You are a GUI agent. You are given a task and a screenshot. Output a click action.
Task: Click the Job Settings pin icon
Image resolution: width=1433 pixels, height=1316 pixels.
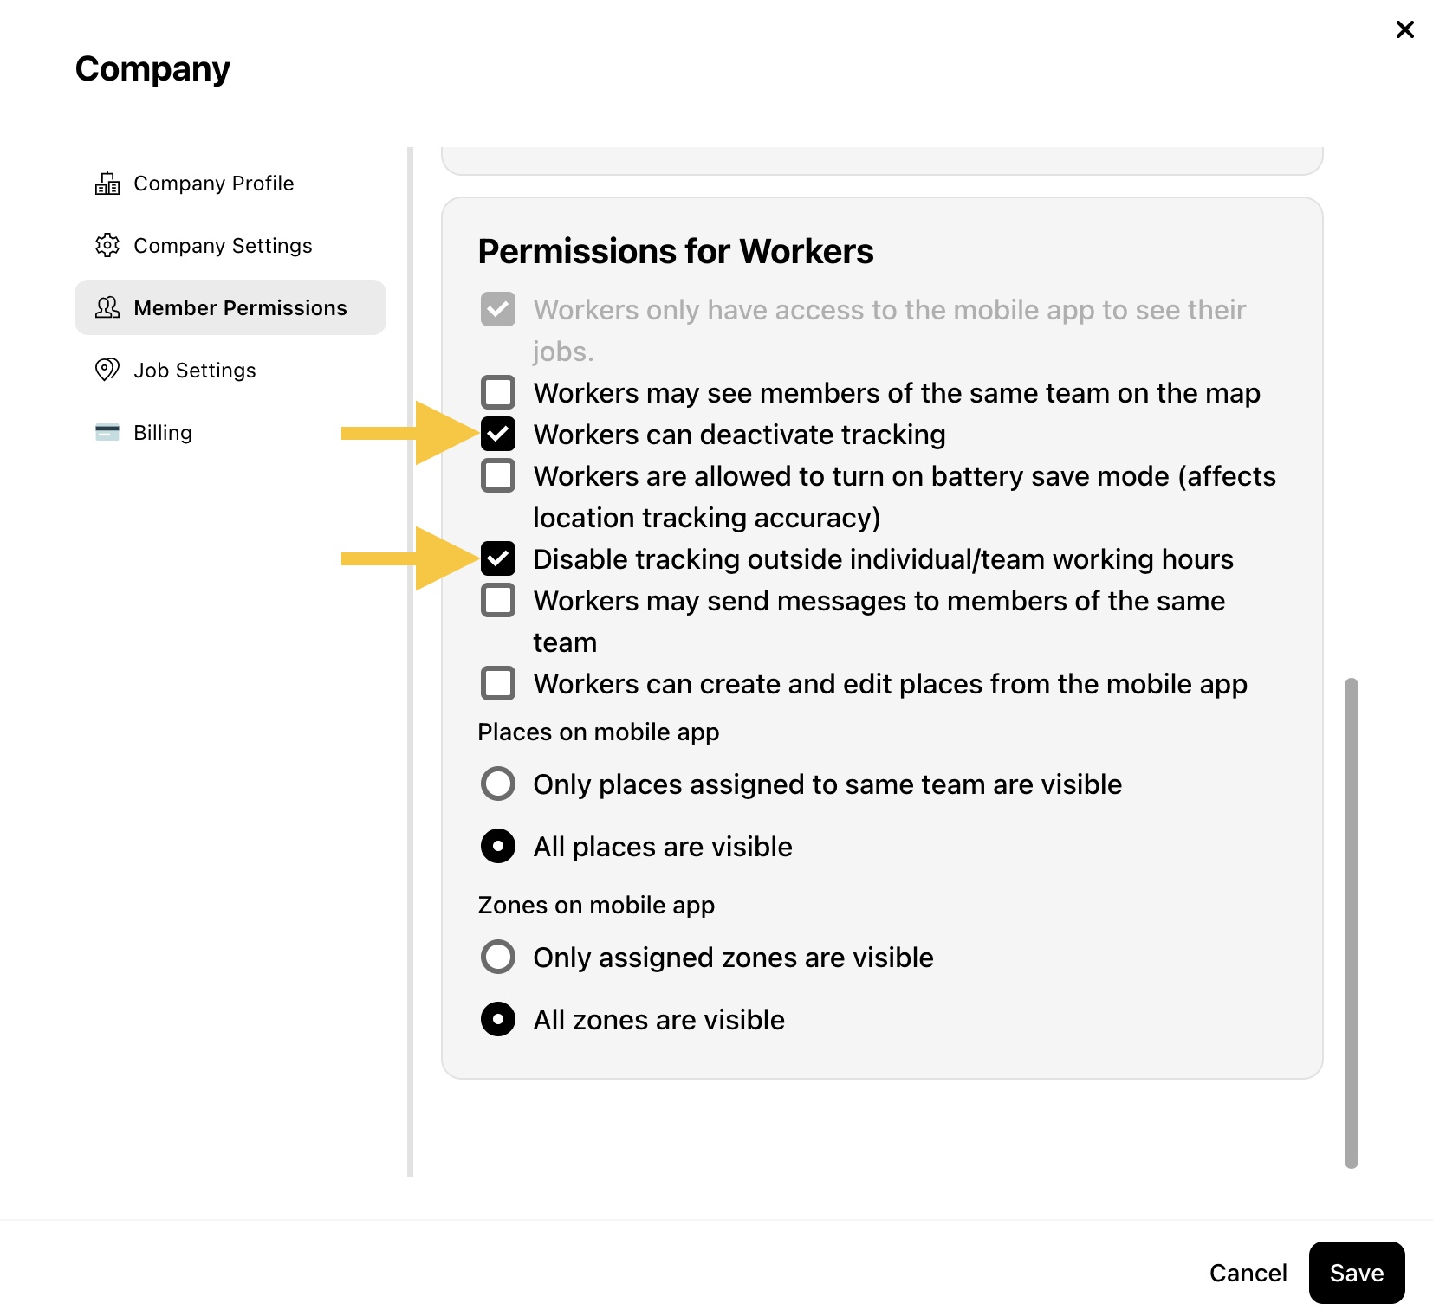107,371
